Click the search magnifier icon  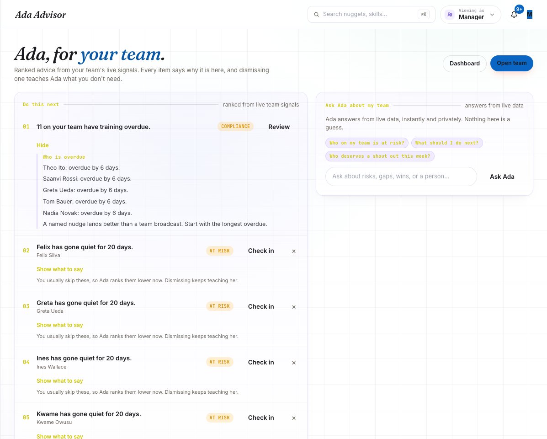coord(316,15)
